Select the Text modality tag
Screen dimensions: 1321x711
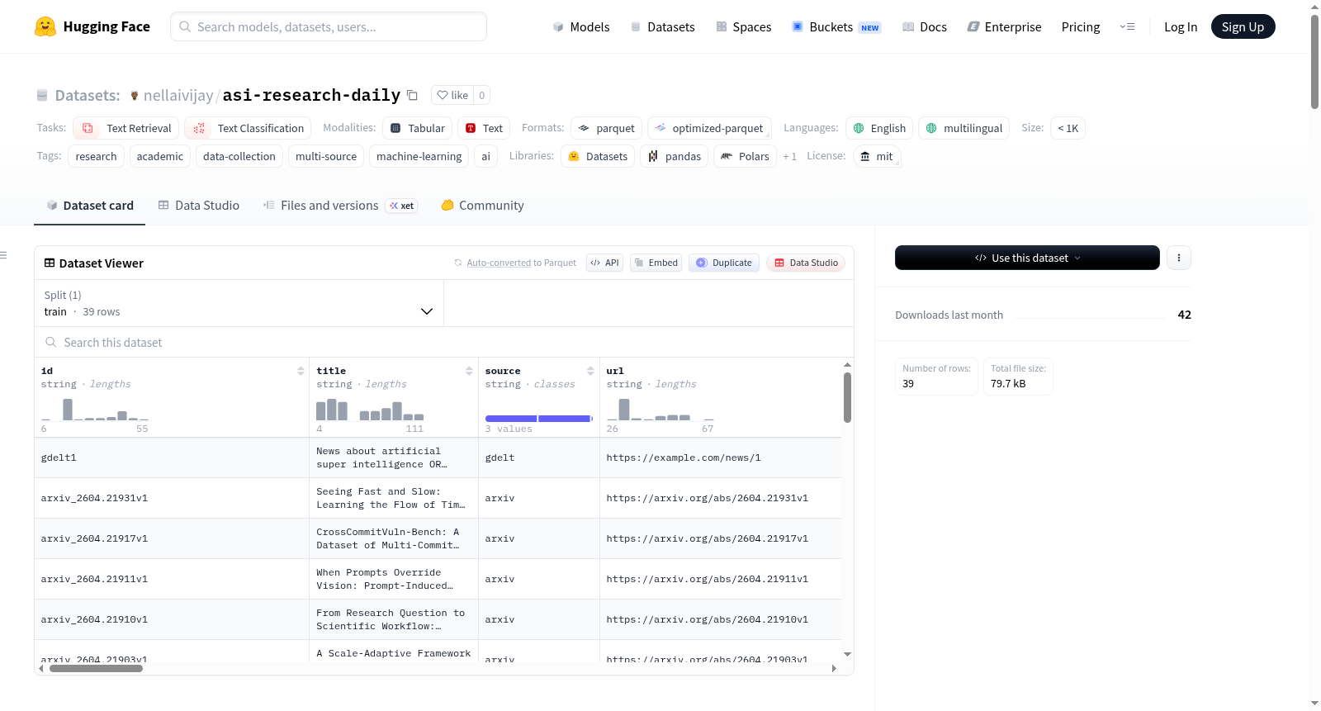point(484,128)
